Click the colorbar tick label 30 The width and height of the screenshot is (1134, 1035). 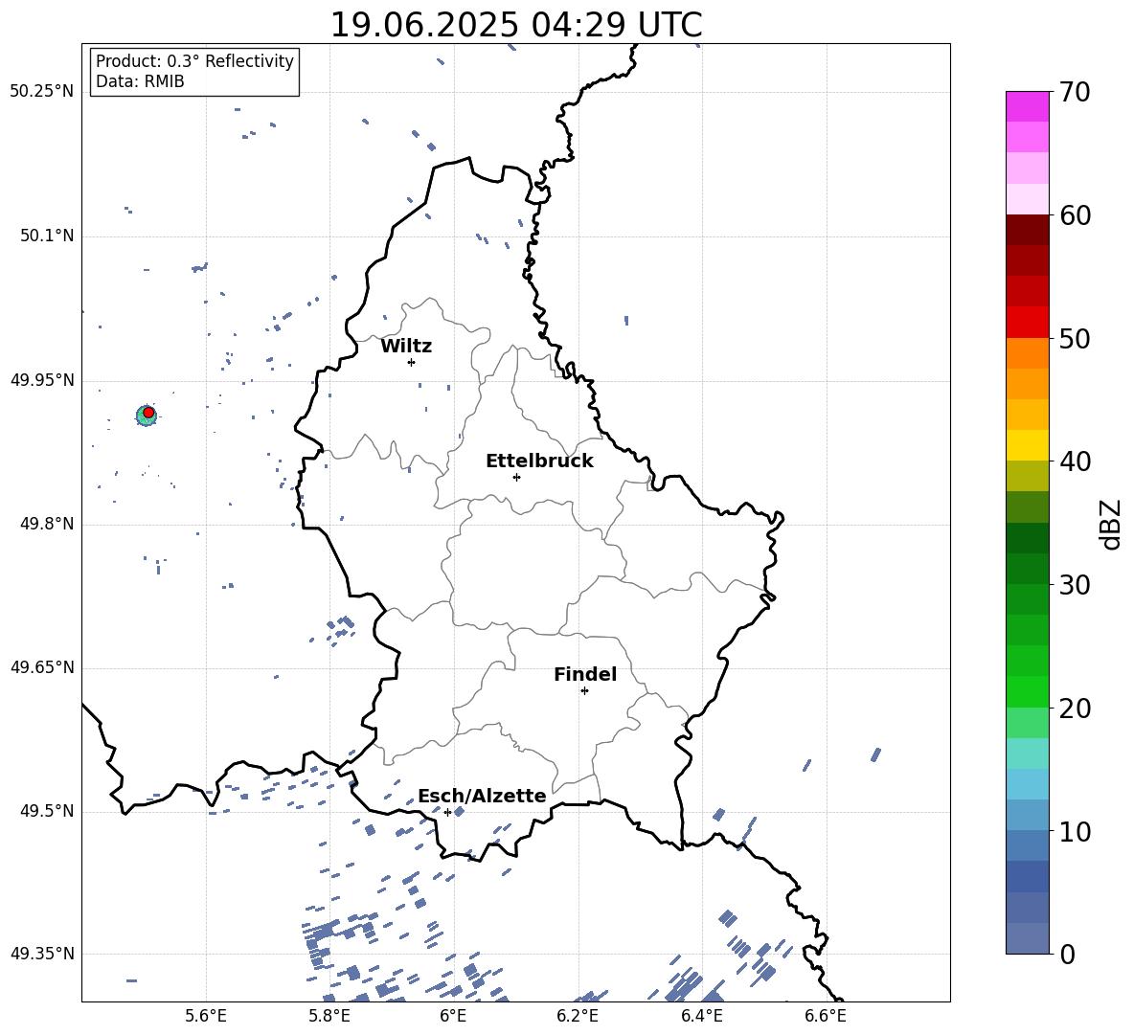point(1075,584)
